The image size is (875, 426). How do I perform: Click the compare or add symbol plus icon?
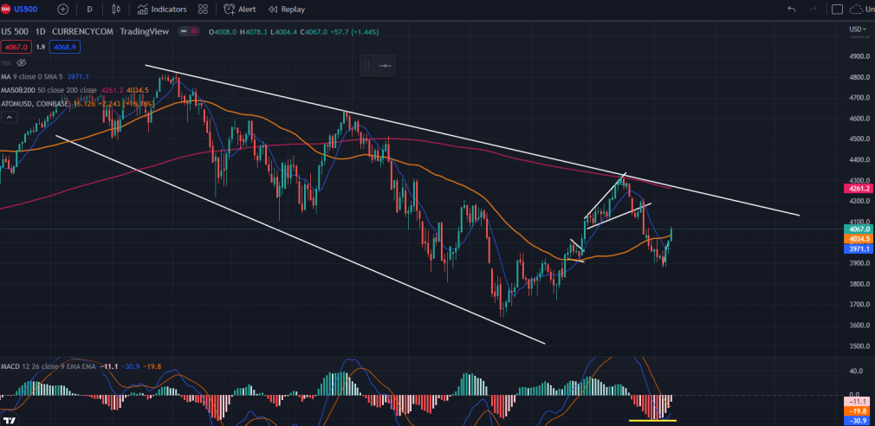coord(63,9)
